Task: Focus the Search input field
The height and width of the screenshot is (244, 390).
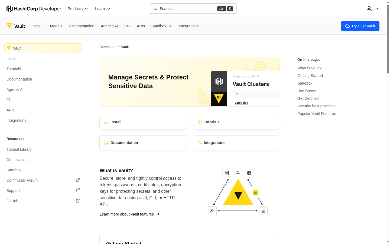Action: tap(193, 9)
